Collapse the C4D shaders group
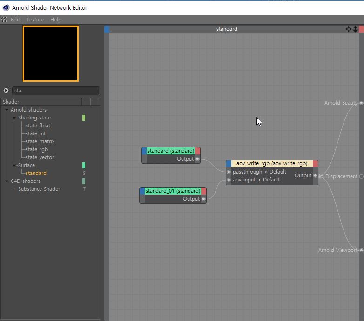The image size is (364, 321). click(7, 181)
